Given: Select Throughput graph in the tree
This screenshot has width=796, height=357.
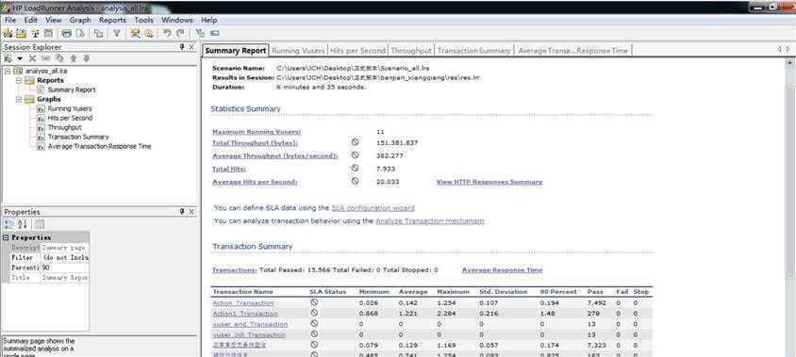Looking at the screenshot, I should 64,127.
